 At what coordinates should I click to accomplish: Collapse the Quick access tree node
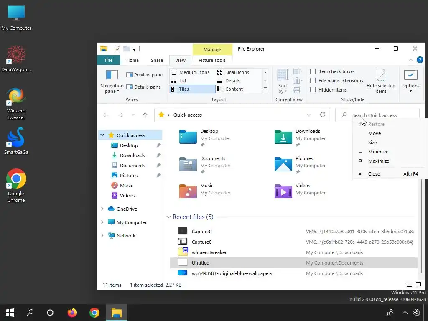coord(102,135)
